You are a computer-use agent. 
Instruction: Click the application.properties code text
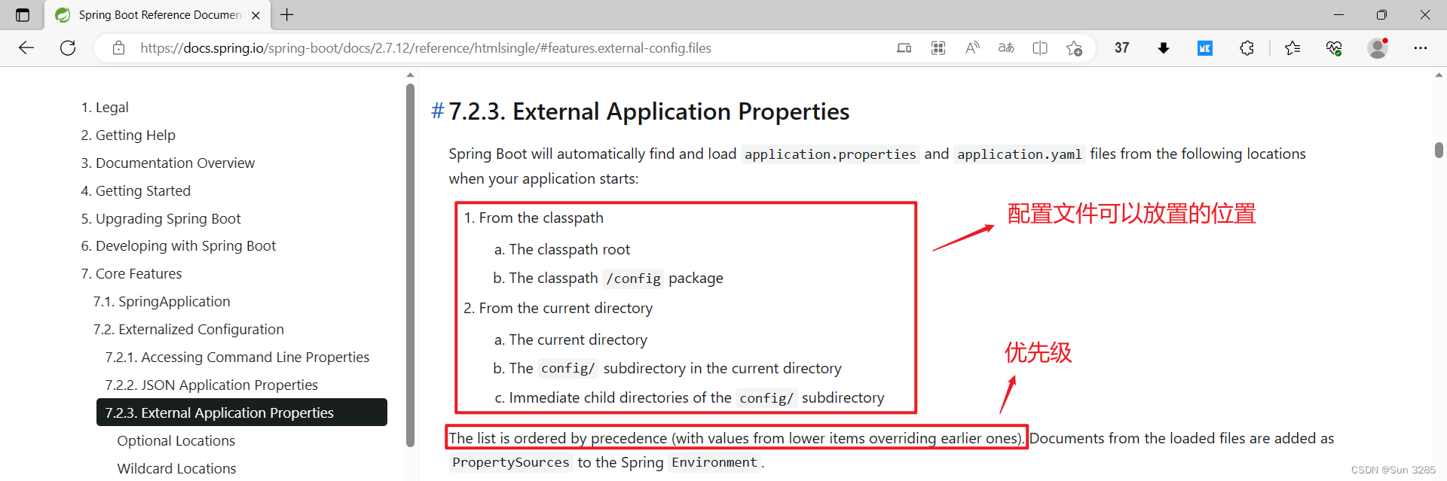830,154
